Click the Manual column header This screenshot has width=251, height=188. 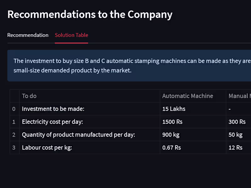tap(239, 96)
